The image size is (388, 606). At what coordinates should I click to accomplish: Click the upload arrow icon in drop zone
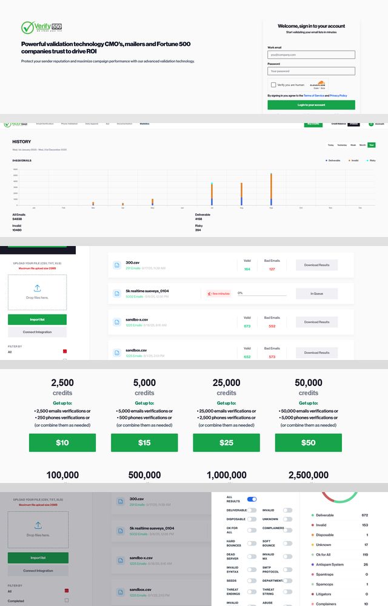(38, 288)
